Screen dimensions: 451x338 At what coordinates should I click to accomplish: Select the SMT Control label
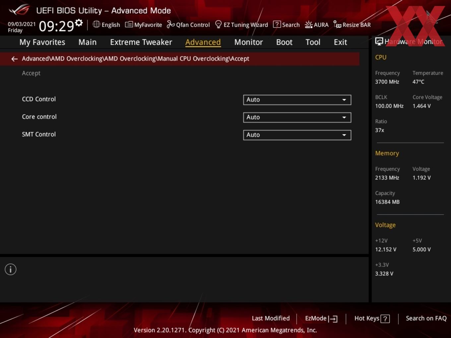[39, 134]
